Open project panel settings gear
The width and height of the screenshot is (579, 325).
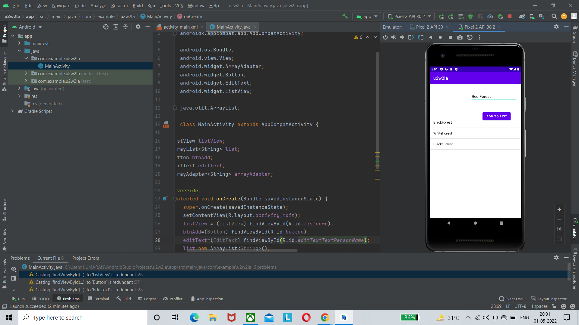tap(138, 27)
